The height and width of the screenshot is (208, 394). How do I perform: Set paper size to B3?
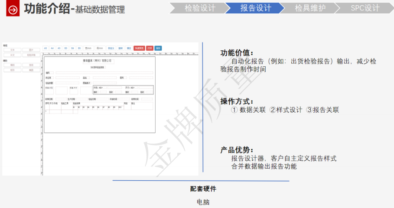tap(66, 48)
